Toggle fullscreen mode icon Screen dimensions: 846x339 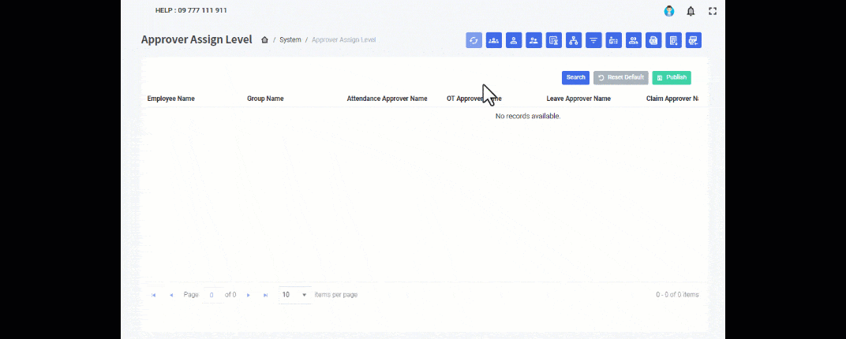tap(713, 11)
